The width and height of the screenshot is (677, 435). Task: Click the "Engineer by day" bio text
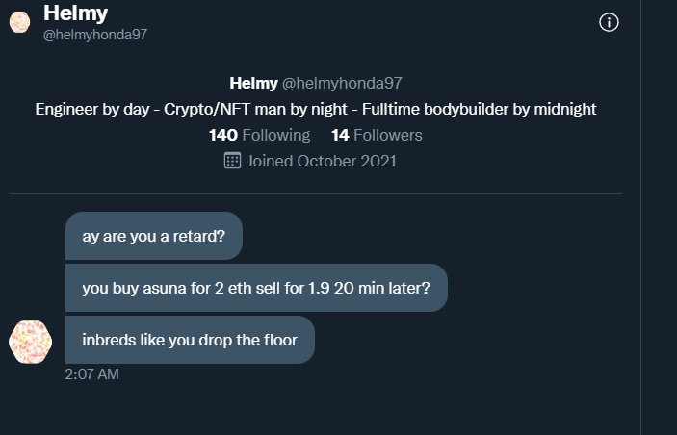91,109
